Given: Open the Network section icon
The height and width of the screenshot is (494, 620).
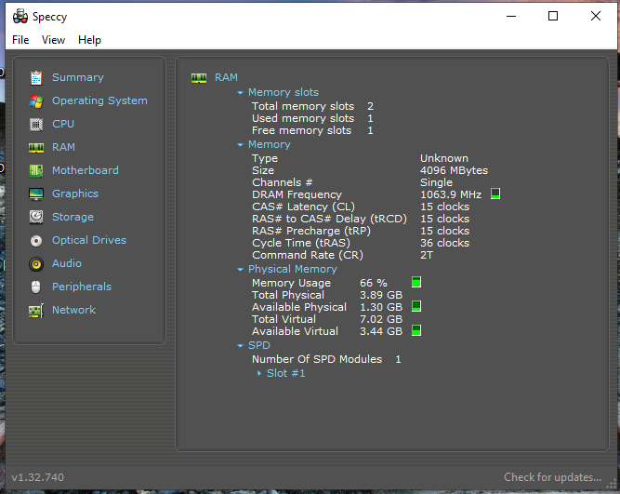Looking at the screenshot, I should 36,311.
